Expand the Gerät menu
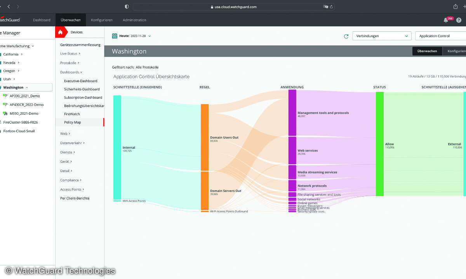 [66, 162]
